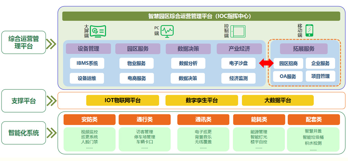Image resolution: width=348 pixels, height=161 pixels.
Task: Click the 视频监控 text
Action: pyautogui.click(x=89, y=132)
